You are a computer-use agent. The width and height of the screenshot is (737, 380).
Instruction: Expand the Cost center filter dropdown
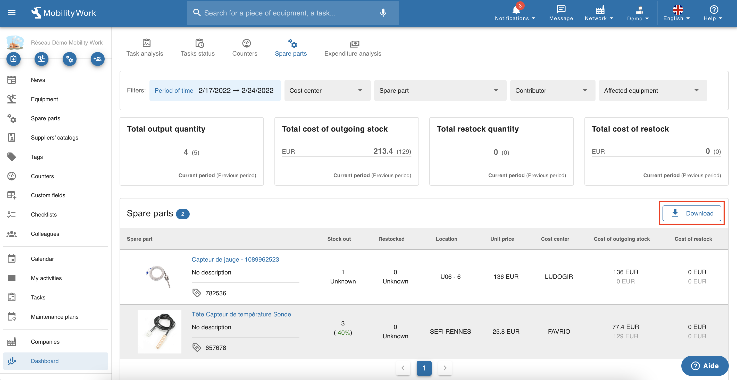(x=327, y=91)
